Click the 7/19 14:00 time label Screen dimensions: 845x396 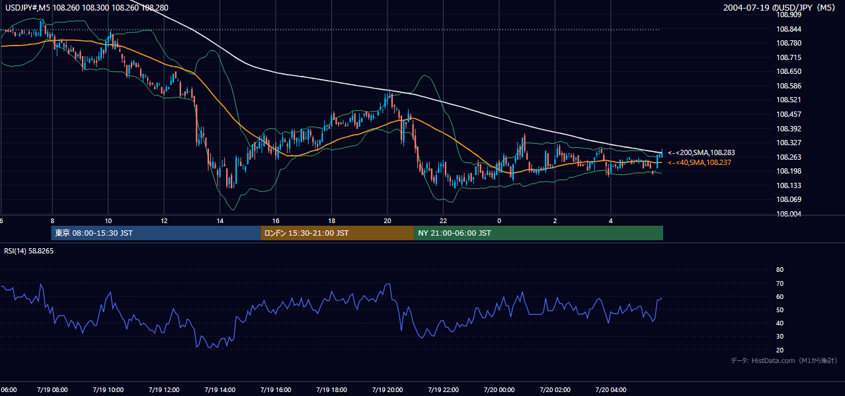click(220, 390)
